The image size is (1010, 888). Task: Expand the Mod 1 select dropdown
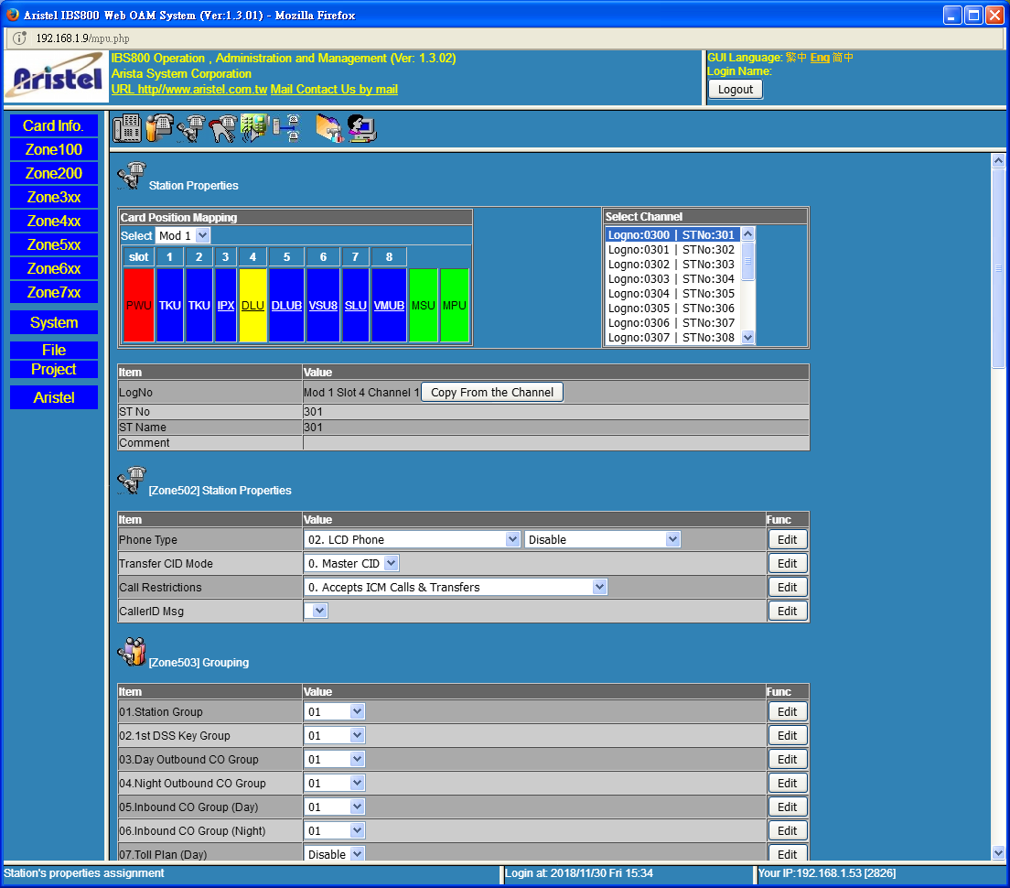(183, 236)
